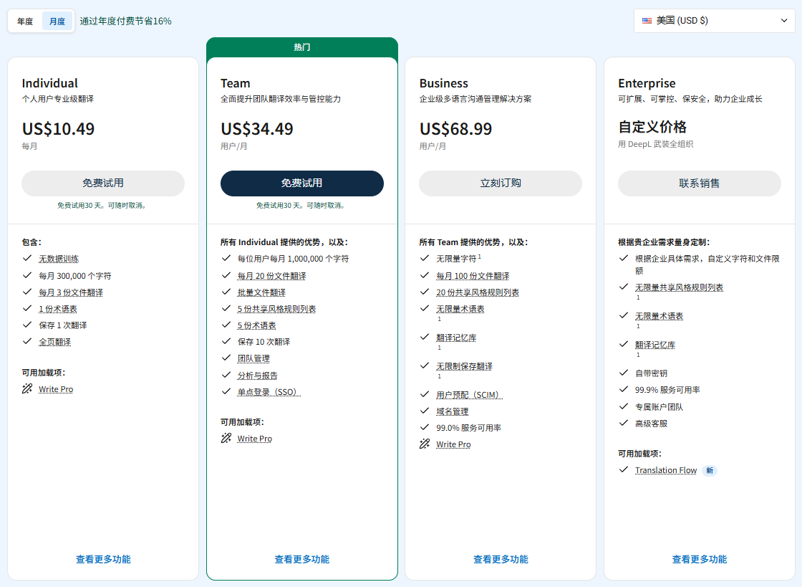The width and height of the screenshot is (802, 587).
Task: Open the 美国 (USD $) currency dropdown
Action: (714, 21)
